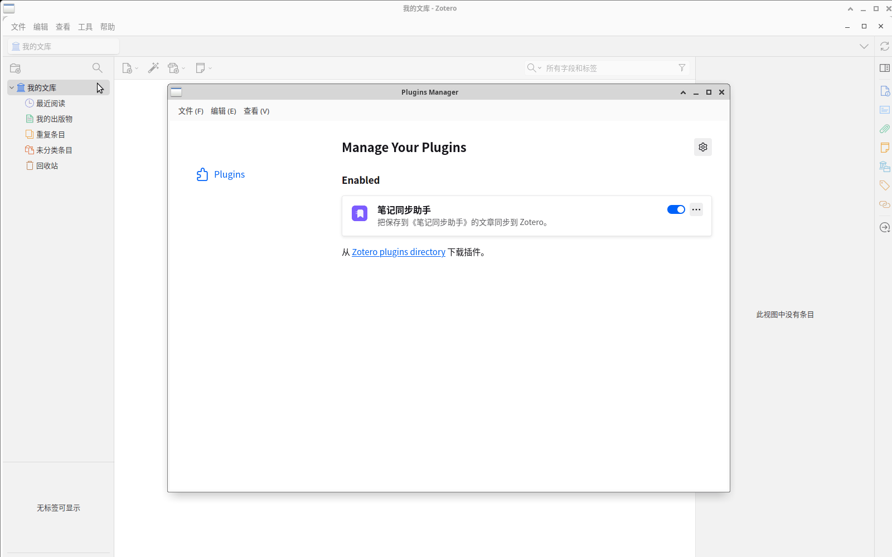This screenshot has width=892, height=557.
Task: Maximize the Plugins Manager window
Action: [x=709, y=92]
